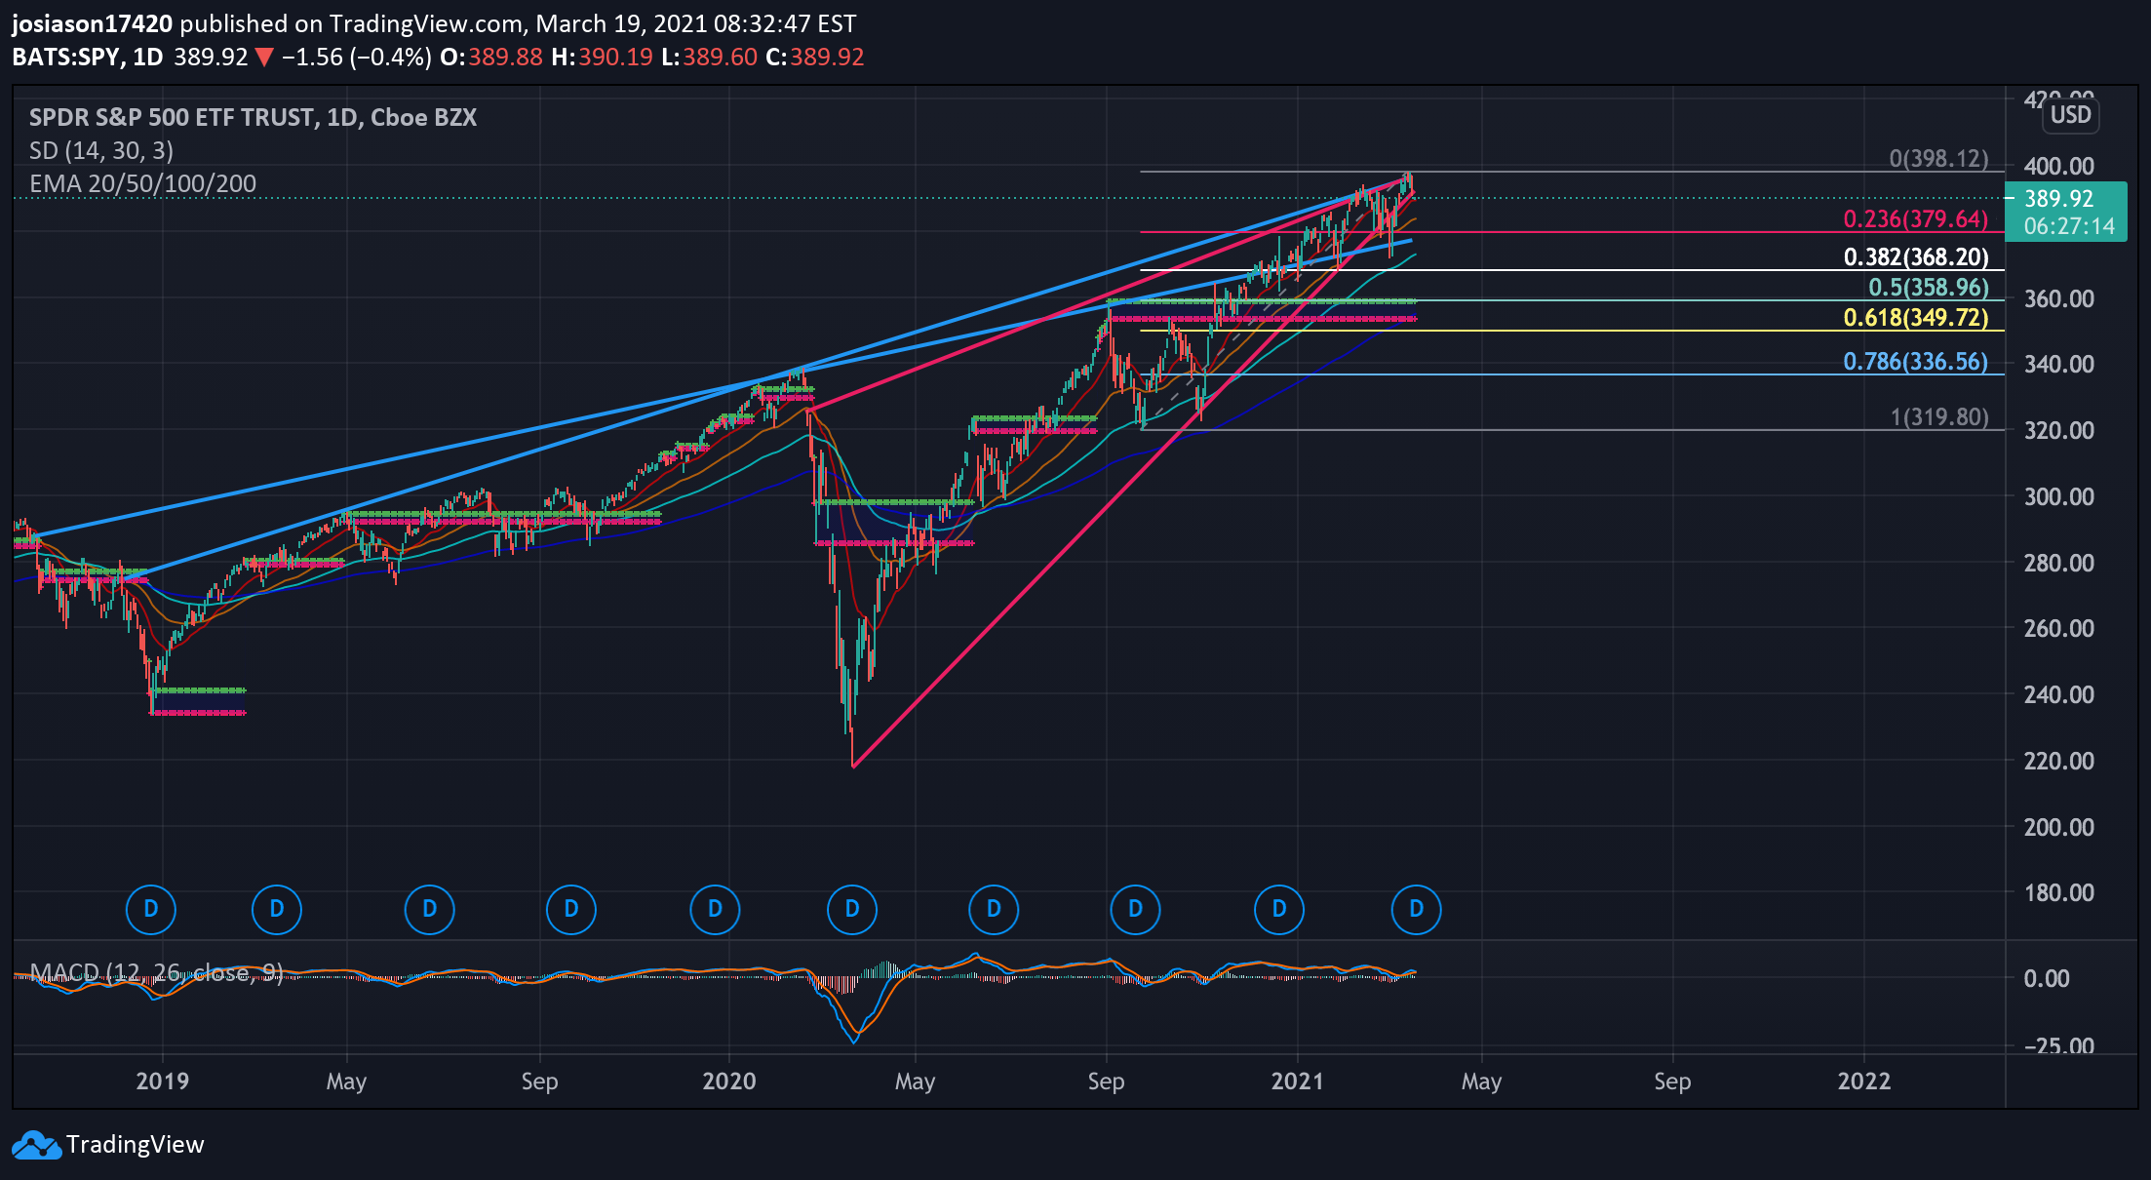Image resolution: width=2151 pixels, height=1180 pixels.
Task: Click the 1(319.80) Fibonacci level label
Action: pos(1939,417)
